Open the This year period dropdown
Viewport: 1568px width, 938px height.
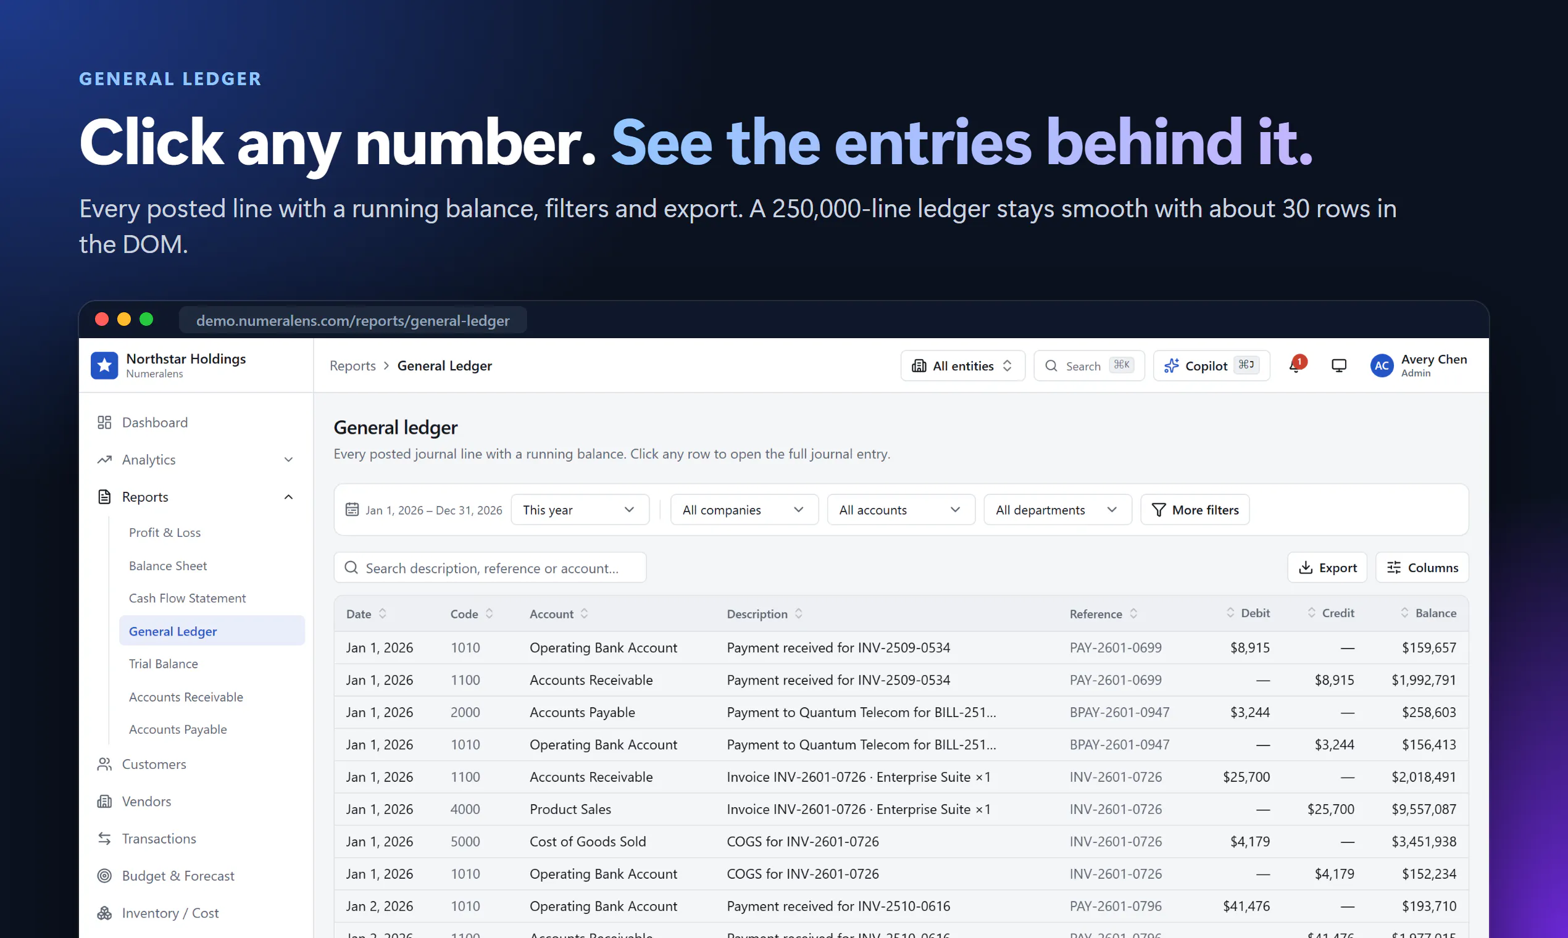tap(579, 510)
